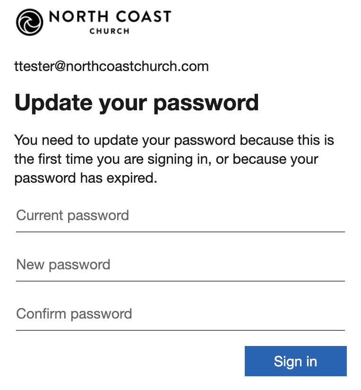The height and width of the screenshot is (390, 361).
Task: Click the 'Confirm password' placeholder text
Action: pyautogui.click(x=74, y=314)
